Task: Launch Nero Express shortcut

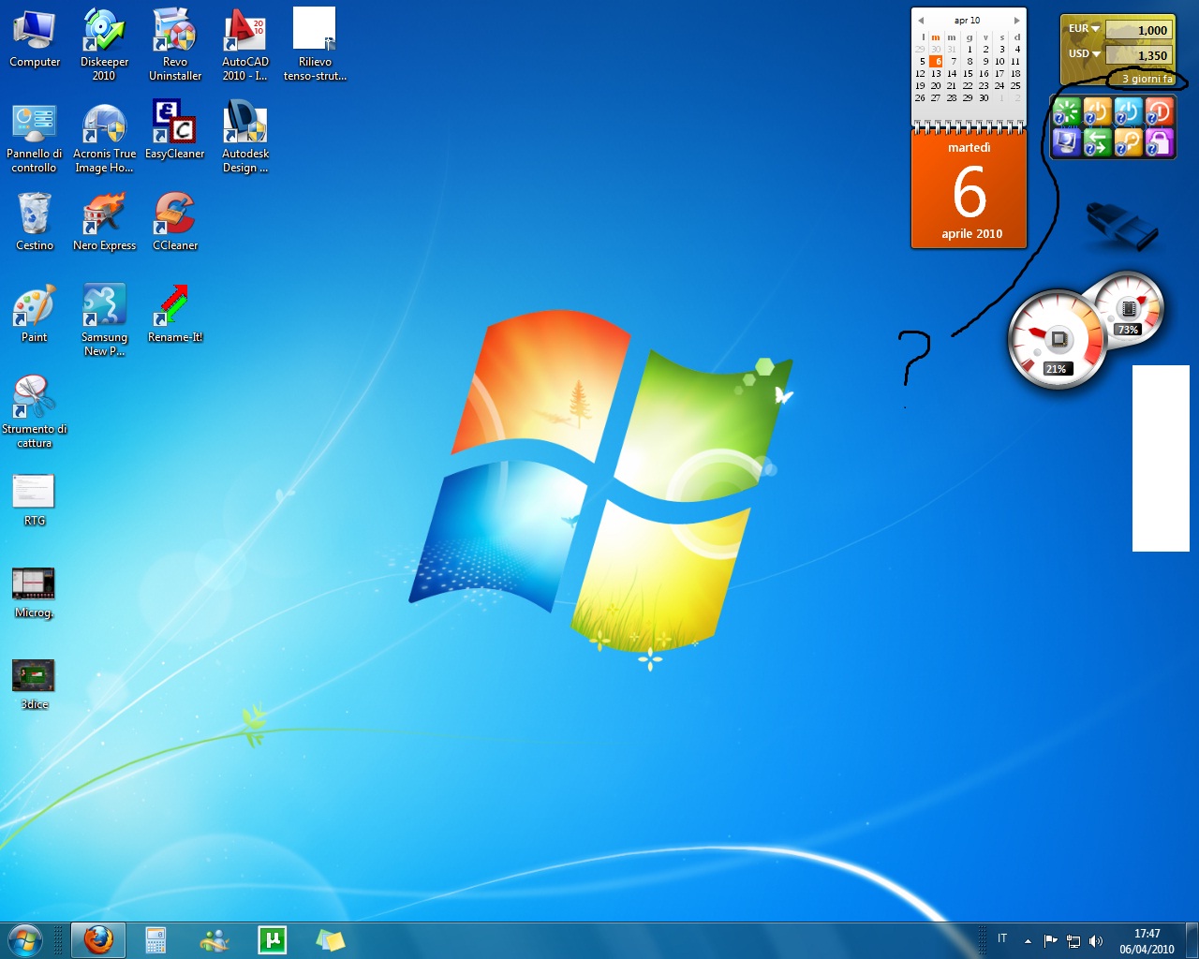Action: 104,222
